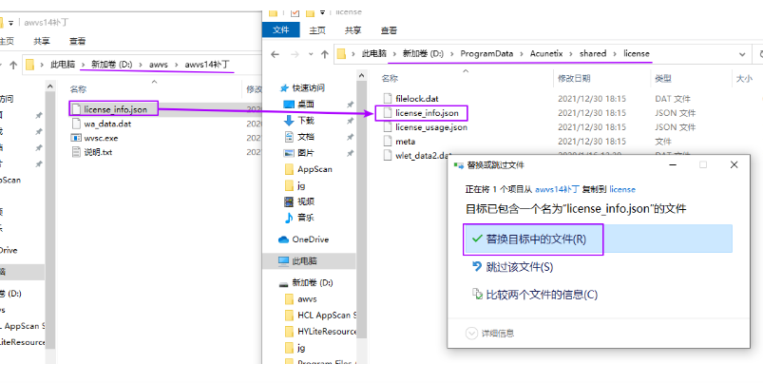Expand the chevron after ProgramData in breadcrumb
Image resolution: width=763 pixels, height=383 pixels.
point(522,54)
